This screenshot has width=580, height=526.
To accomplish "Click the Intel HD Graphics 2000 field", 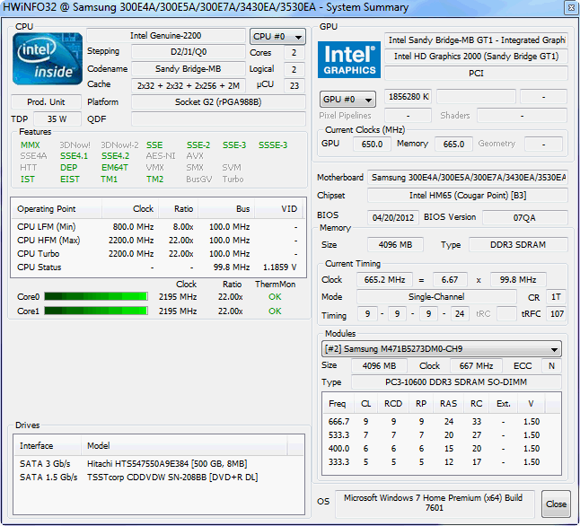I will tap(476, 57).
